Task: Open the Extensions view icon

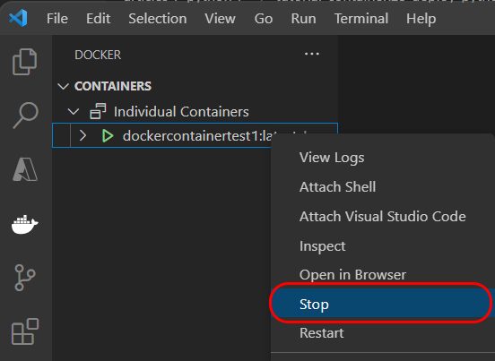Action: 25,331
